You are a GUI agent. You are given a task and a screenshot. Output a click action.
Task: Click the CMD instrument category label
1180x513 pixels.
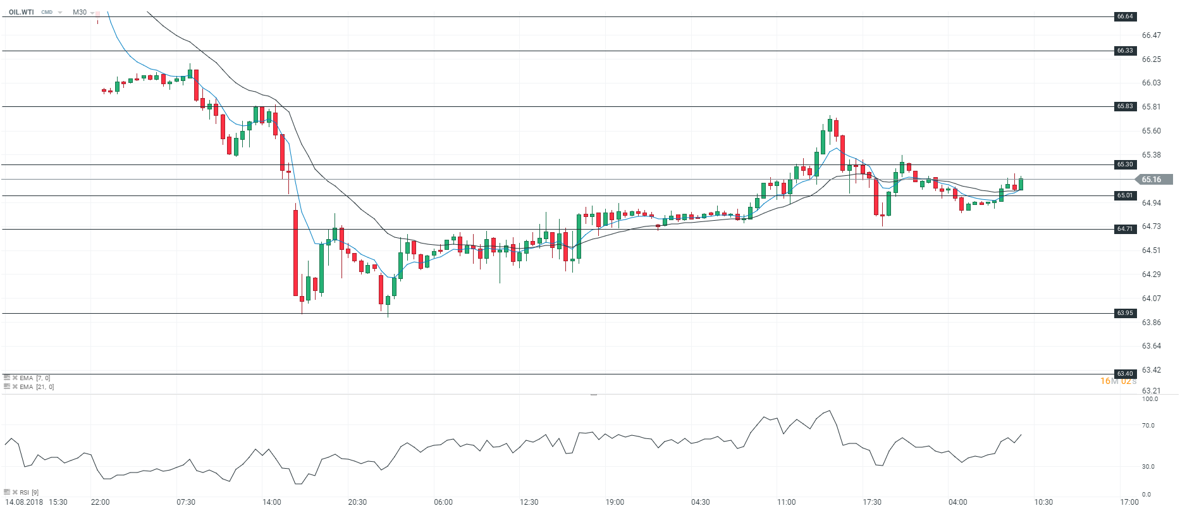coord(47,13)
